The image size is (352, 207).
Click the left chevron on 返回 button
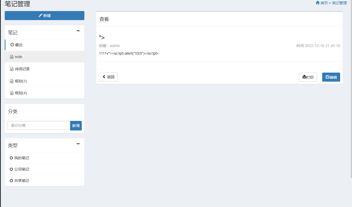(x=104, y=77)
